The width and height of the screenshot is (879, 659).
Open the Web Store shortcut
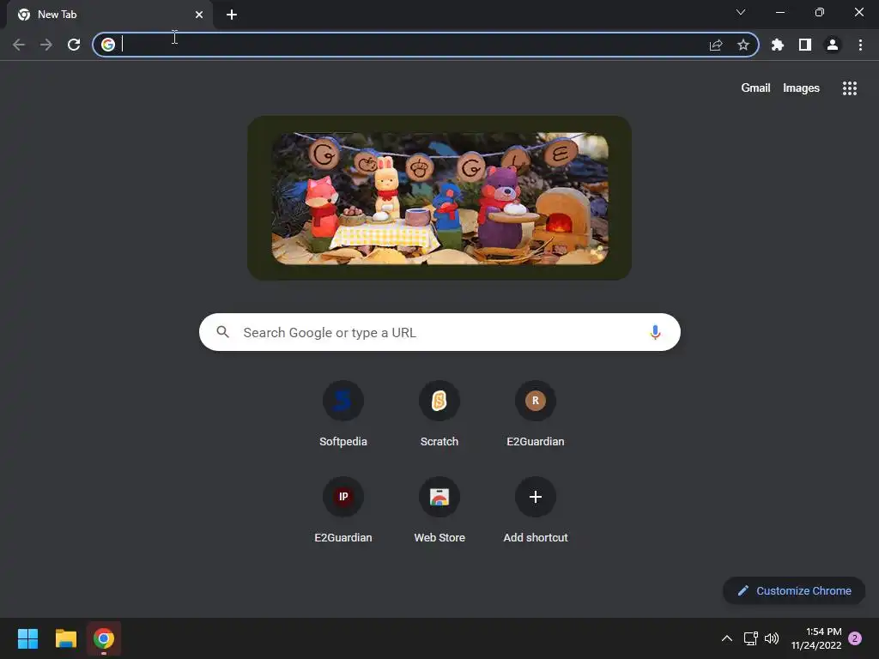pyautogui.click(x=439, y=510)
